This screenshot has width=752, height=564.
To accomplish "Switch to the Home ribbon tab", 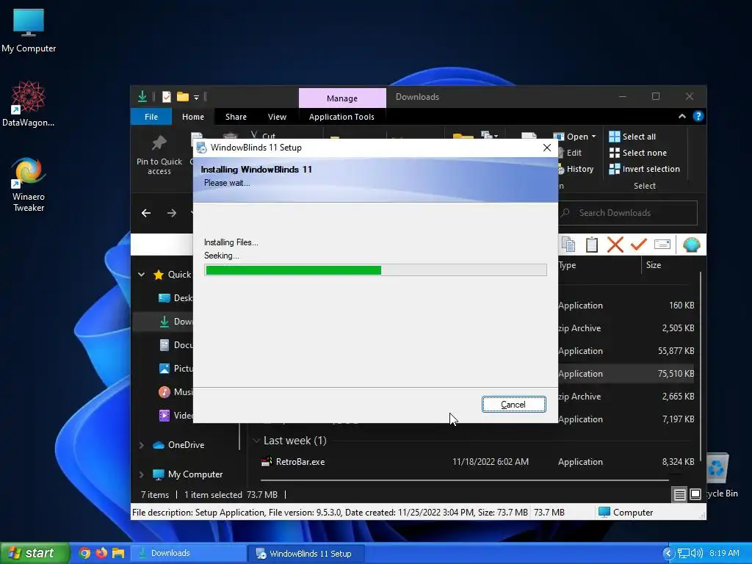I will click(x=193, y=117).
